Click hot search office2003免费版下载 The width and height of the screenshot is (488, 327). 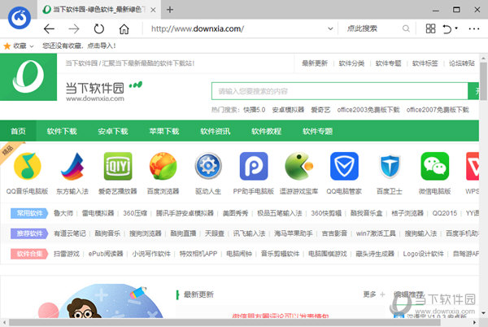click(x=368, y=110)
